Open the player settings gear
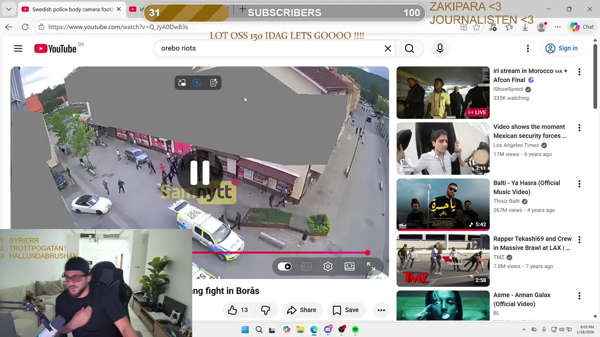Image resolution: width=600 pixels, height=337 pixels. (x=328, y=266)
